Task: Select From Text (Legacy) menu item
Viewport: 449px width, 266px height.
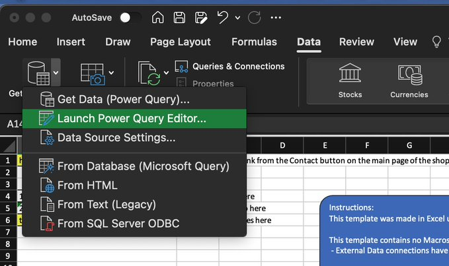Action: pyautogui.click(x=134, y=205)
